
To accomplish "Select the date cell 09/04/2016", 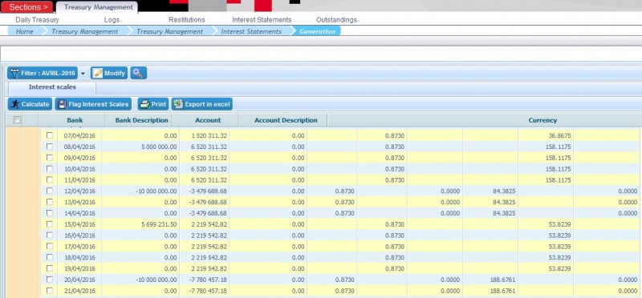I will click(x=79, y=158).
